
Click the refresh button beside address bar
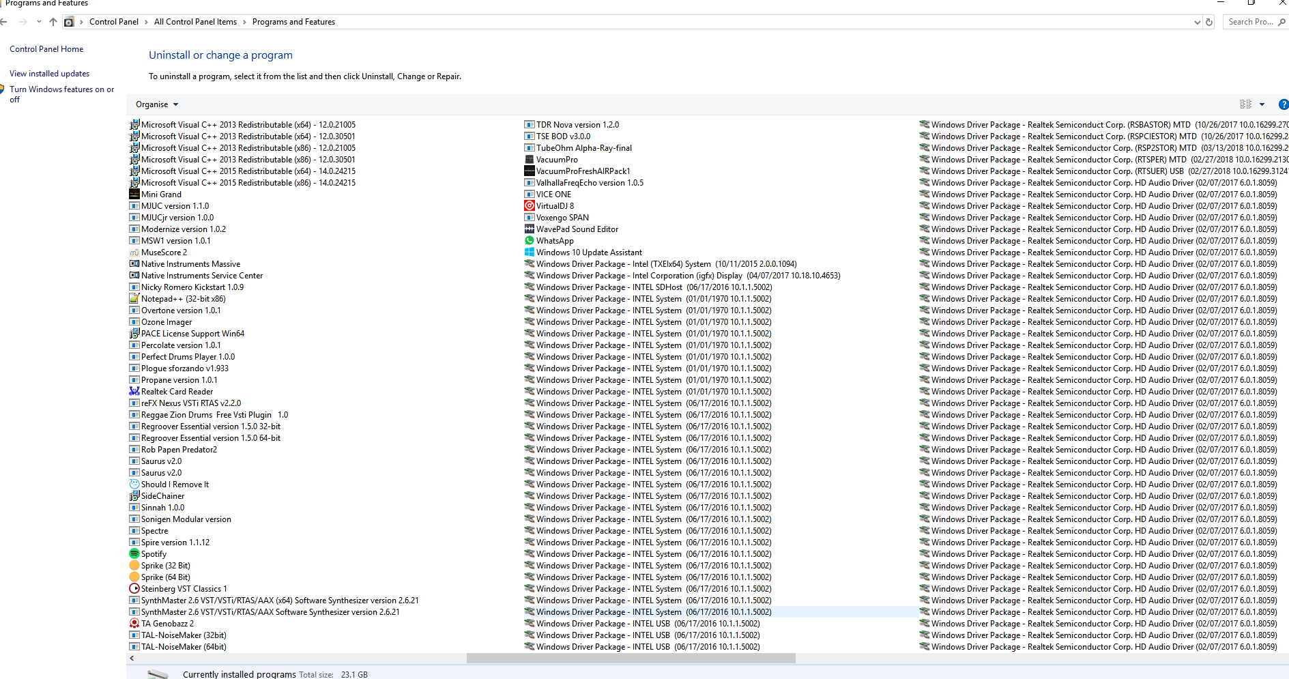pos(1209,22)
